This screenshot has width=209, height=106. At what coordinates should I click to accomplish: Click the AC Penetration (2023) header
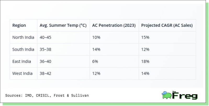114,25
